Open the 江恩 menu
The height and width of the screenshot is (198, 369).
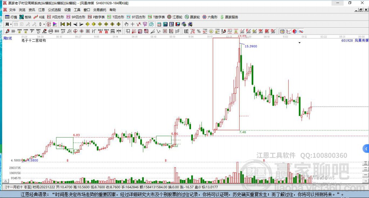[41, 10]
